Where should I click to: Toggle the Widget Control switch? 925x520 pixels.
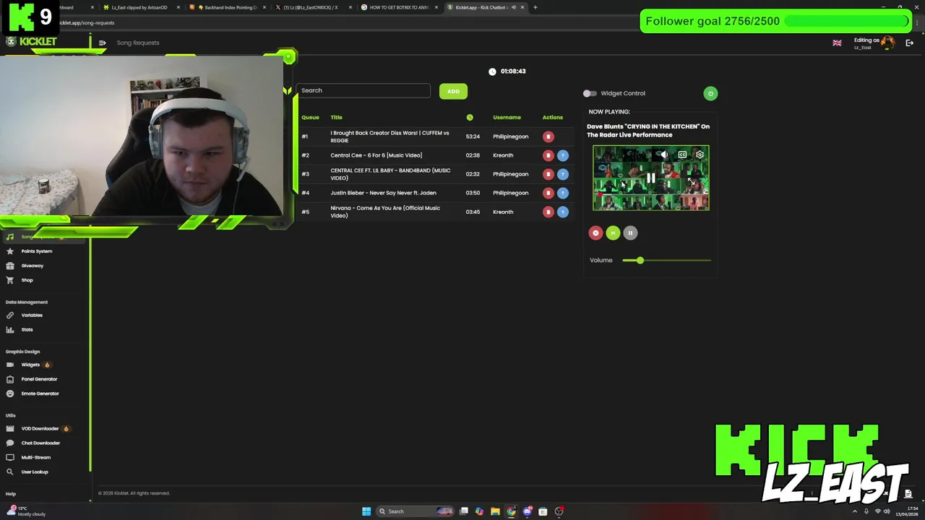tap(590, 93)
